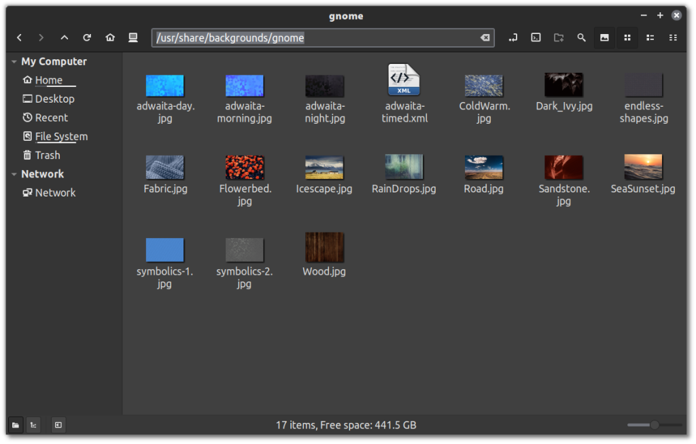696x444 pixels.
Task: Open Trash from the sidebar
Action: point(48,155)
